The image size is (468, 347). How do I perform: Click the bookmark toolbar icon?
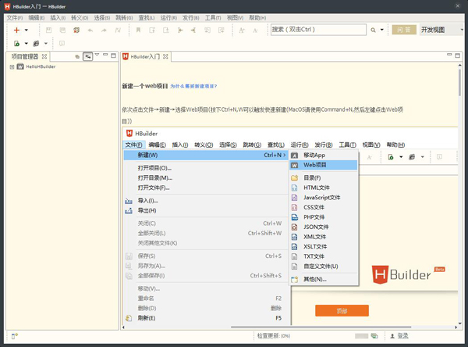tap(138, 30)
